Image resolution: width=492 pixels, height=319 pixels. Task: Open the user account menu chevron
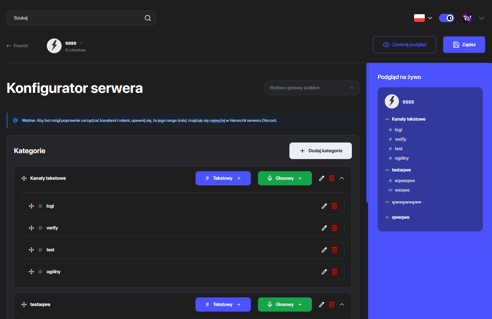[482, 18]
